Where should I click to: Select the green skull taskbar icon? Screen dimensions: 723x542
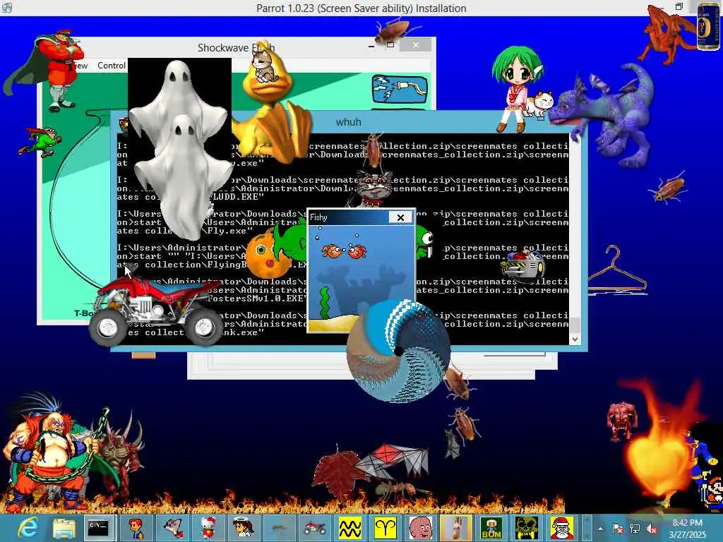click(x=527, y=528)
